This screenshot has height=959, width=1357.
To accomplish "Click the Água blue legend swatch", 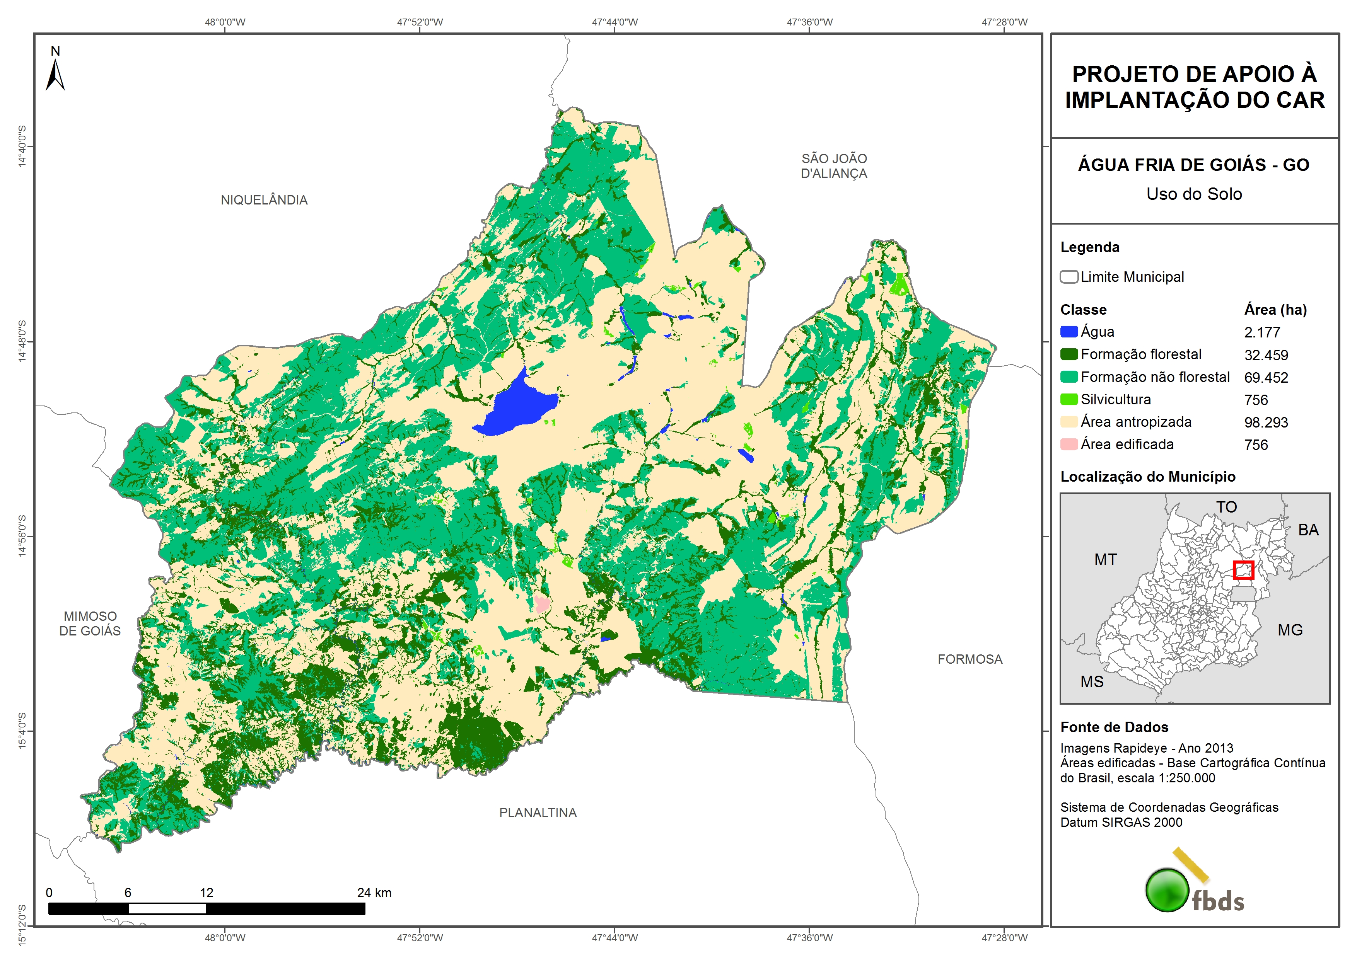I will click(1069, 332).
